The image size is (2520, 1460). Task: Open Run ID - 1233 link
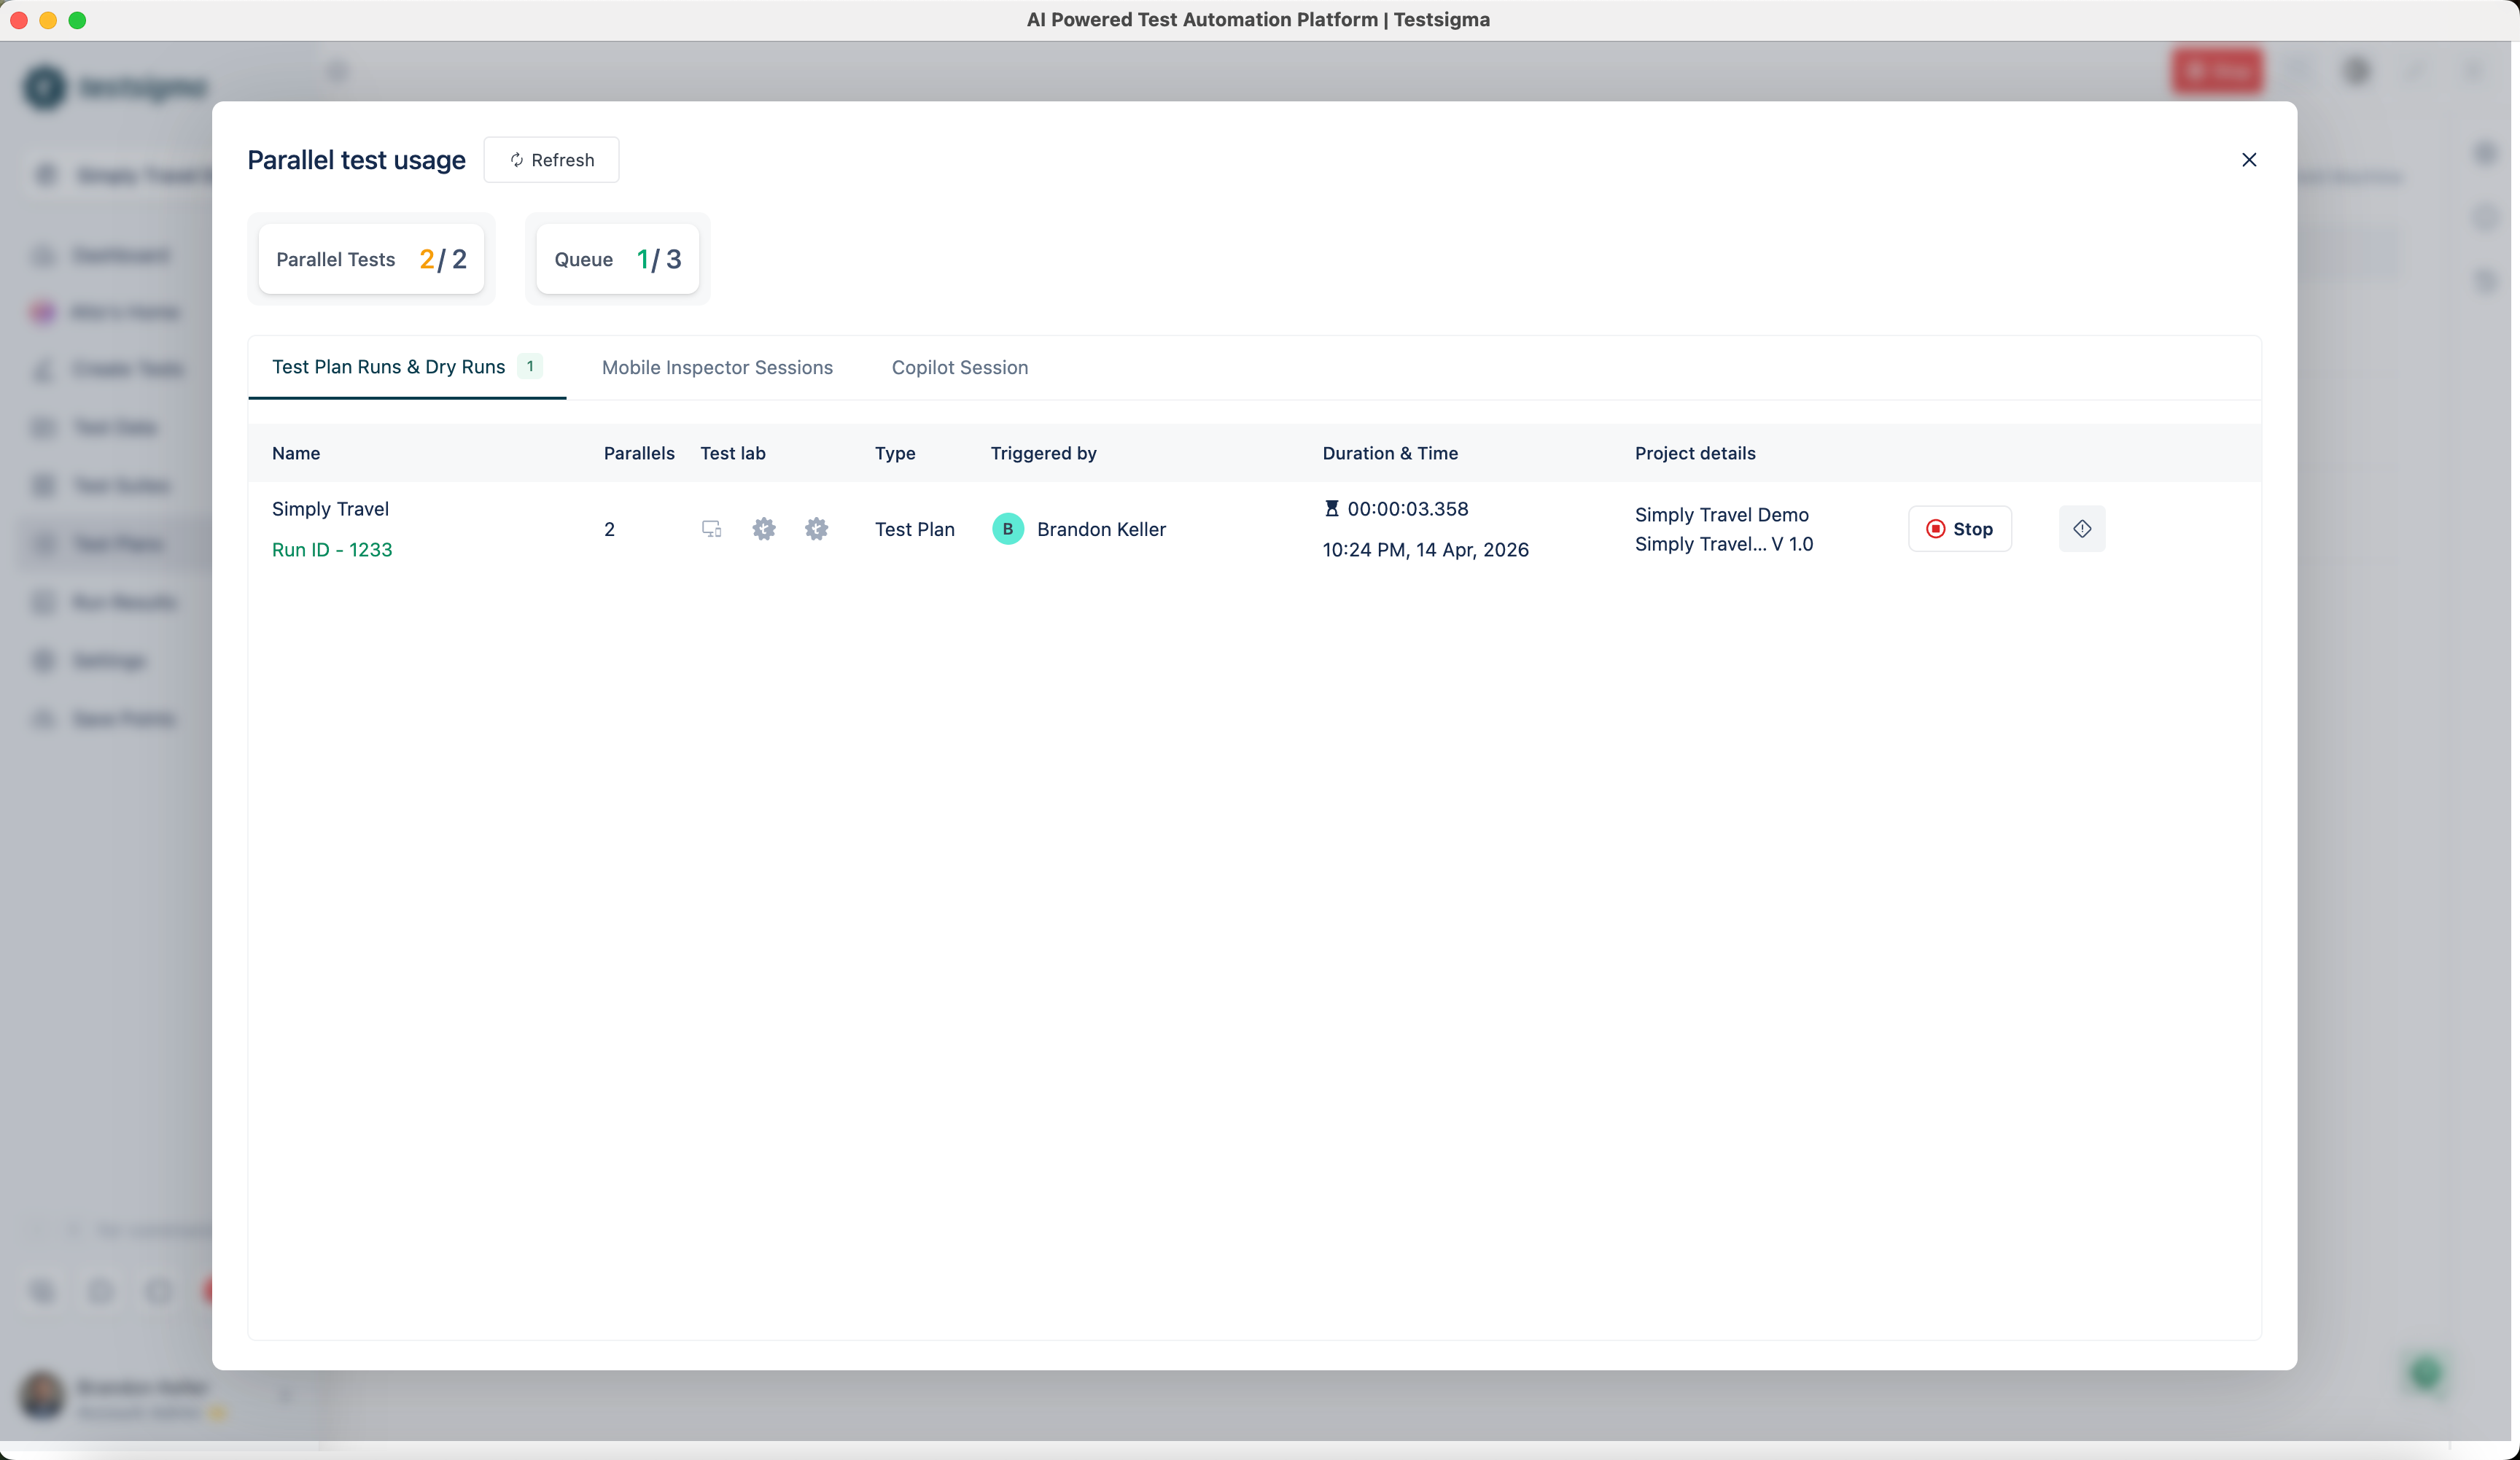click(x=332, y=550)
